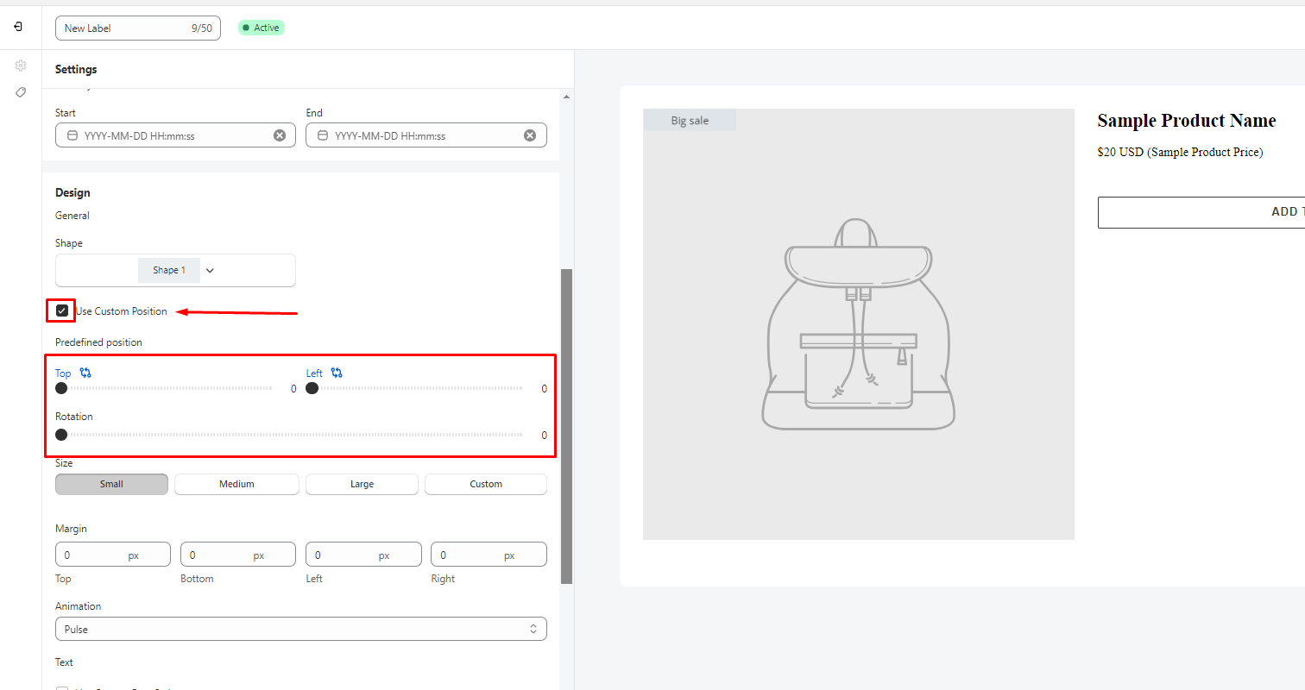Choose the Small size button
This screenshot has width=1305, height=690.
[111, 484]
